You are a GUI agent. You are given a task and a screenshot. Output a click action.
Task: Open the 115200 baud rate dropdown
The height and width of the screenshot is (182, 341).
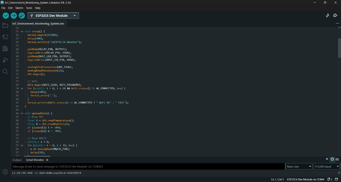(326, 166)
